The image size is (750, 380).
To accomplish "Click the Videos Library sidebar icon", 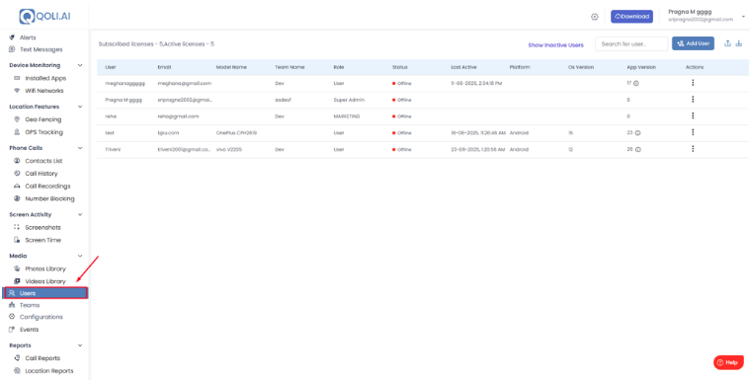I will 17,281.
